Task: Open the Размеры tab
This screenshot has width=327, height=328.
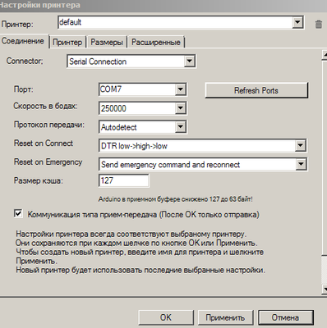Action: [107, 42]
